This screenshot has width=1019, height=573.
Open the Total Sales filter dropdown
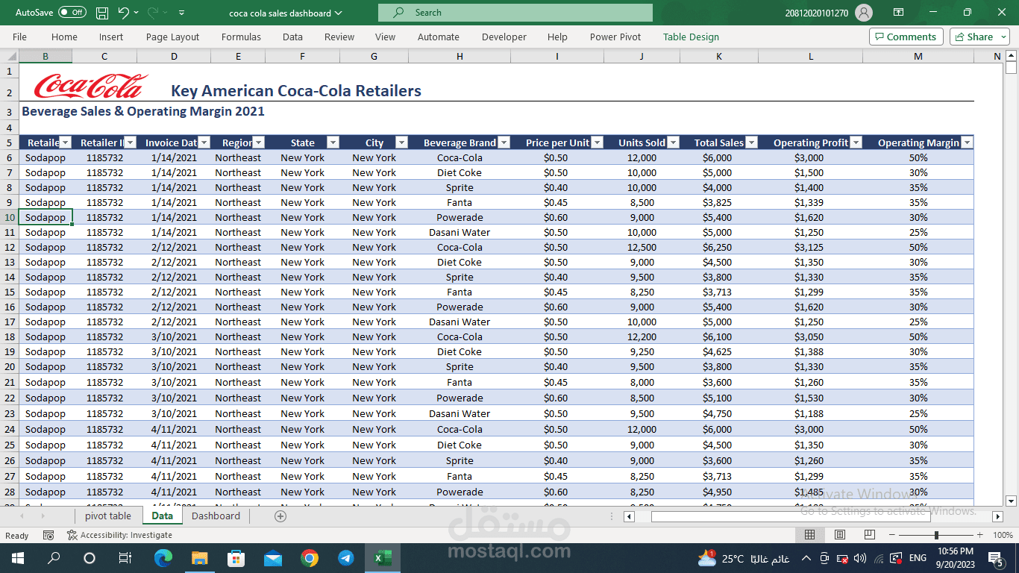click(x=751, y=143)
